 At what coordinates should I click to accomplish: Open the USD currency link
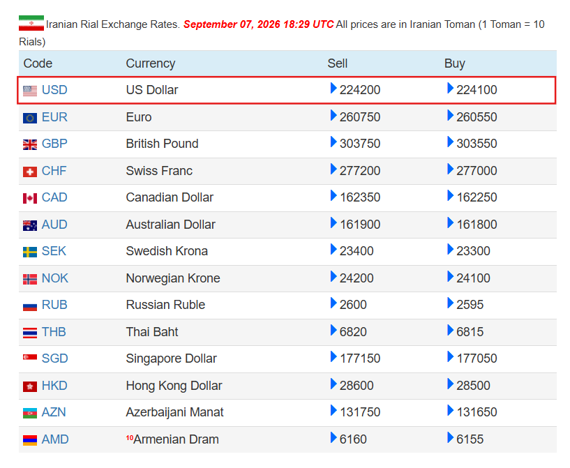tap(54, 90)
